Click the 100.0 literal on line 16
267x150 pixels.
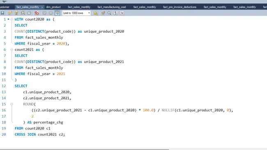pyautogui.click(x=148, y=110)
